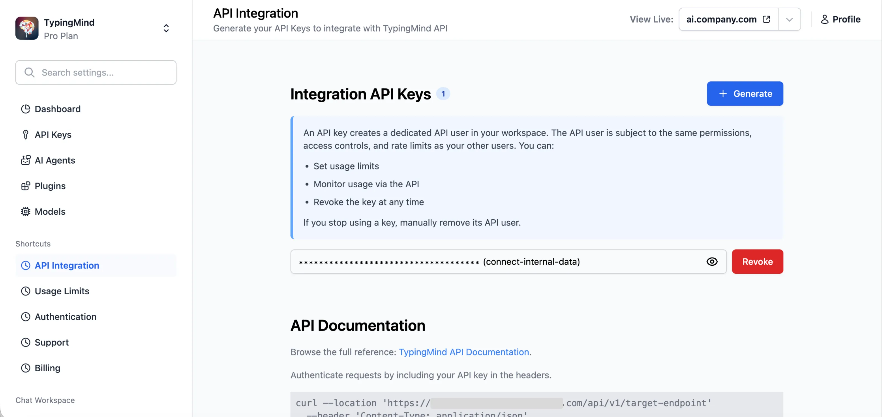Generate a new Integration API key
Viewport: 882px width, 417px height.
click(x=745, y=94)
